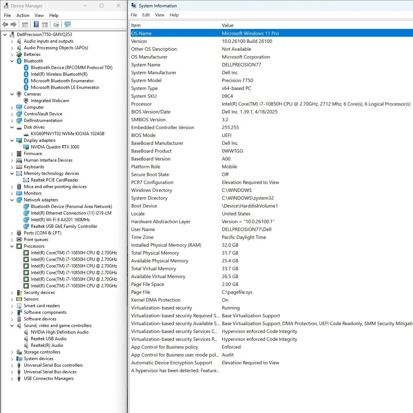Open the View menu in System Information
This screenshot has height=413, width=413.
pyautogui.click(x=160, y=15)
